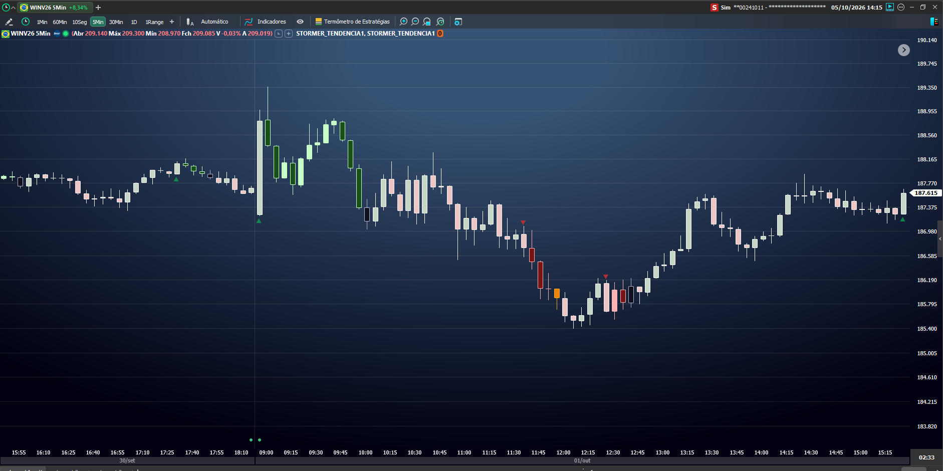Click the 187.615 current price label

point(925,193)
